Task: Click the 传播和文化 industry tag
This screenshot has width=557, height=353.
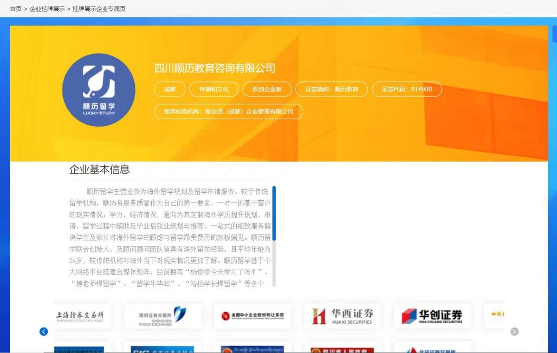Action: tap(214, 89)
